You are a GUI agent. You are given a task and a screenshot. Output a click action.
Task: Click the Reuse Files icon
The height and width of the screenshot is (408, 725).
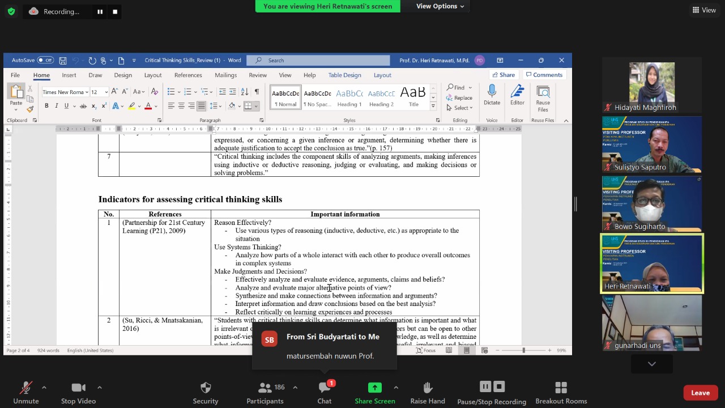pos(543,92)
